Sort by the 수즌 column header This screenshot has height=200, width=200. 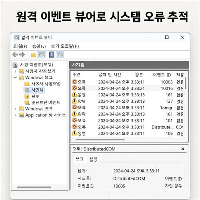(76, 74)
